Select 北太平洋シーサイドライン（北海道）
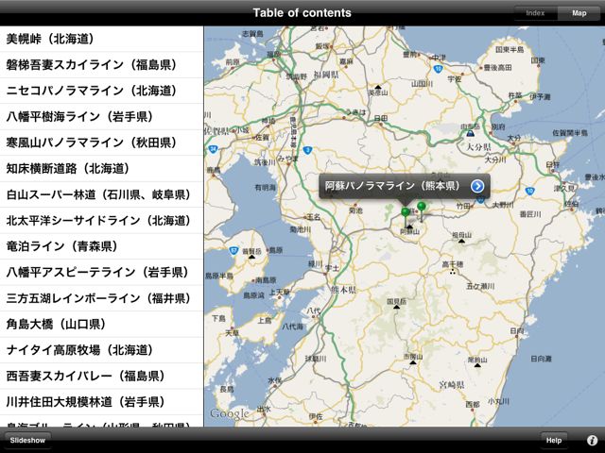605x453 pixels. [x=101, y=220]
